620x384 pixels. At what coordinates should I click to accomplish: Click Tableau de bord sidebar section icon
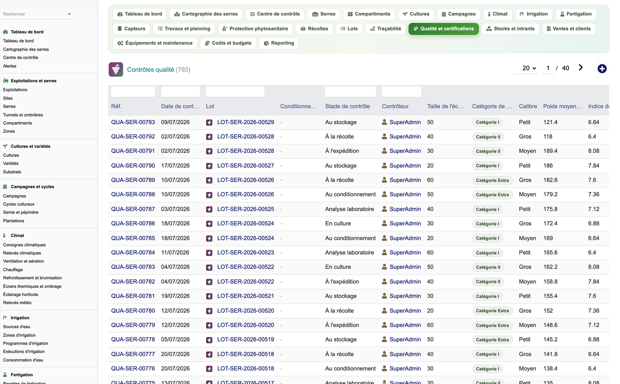tap(6, 32)
